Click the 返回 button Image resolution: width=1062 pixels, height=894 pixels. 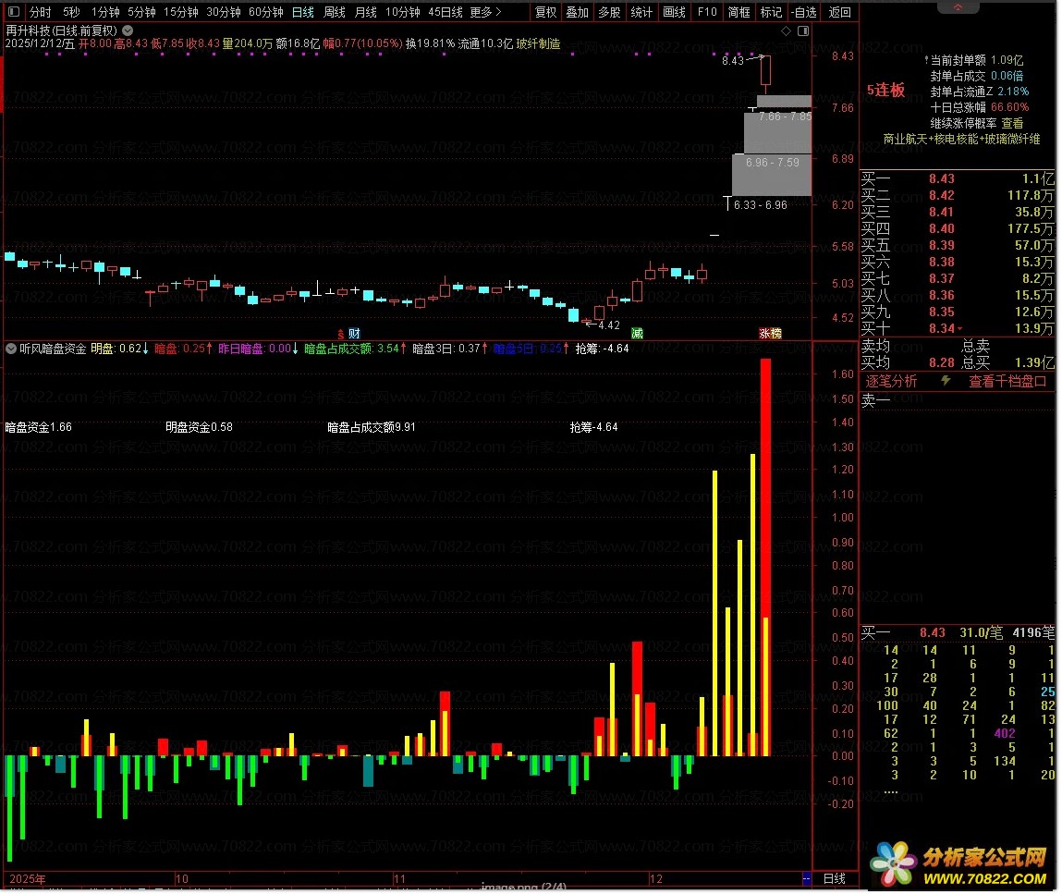click(x=840, y=11)
